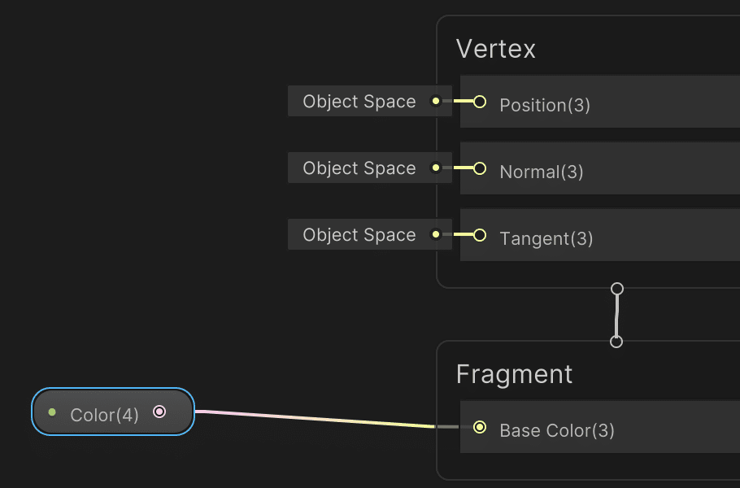Click the Tangent(3) input port circle
Image resolution: width=740 pixels, height=488 pixels.
click(x=480, y=235)
